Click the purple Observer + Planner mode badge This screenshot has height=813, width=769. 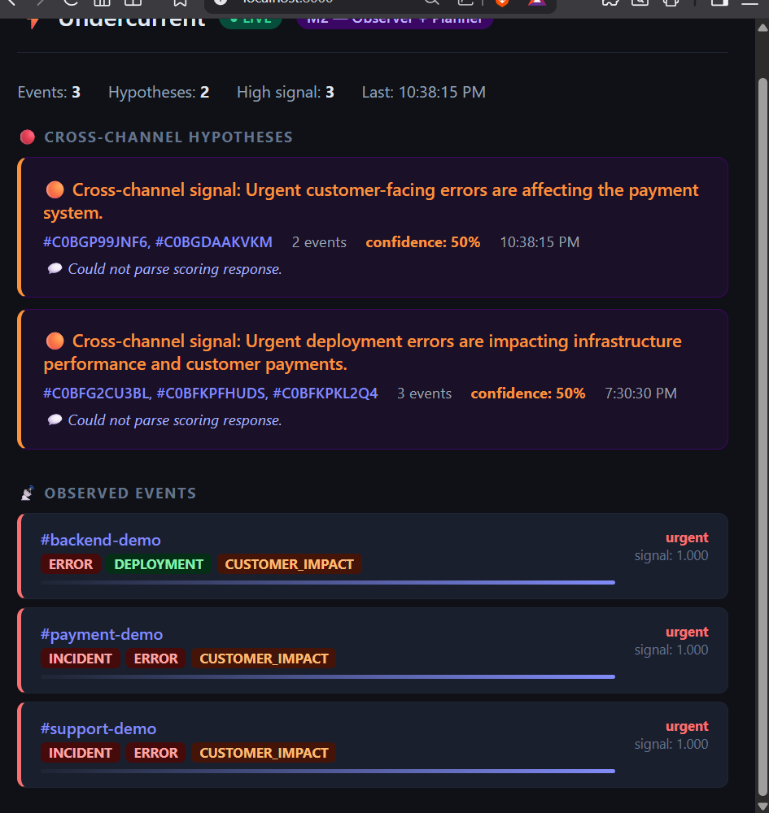(395, 21)
